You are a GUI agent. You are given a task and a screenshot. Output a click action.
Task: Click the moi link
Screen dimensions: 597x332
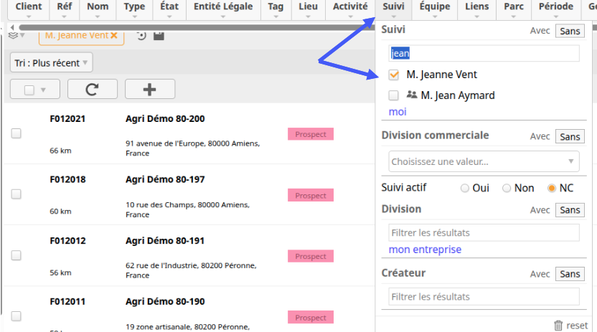(398, 112)
